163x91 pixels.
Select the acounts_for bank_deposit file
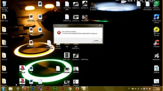point(147,4)
